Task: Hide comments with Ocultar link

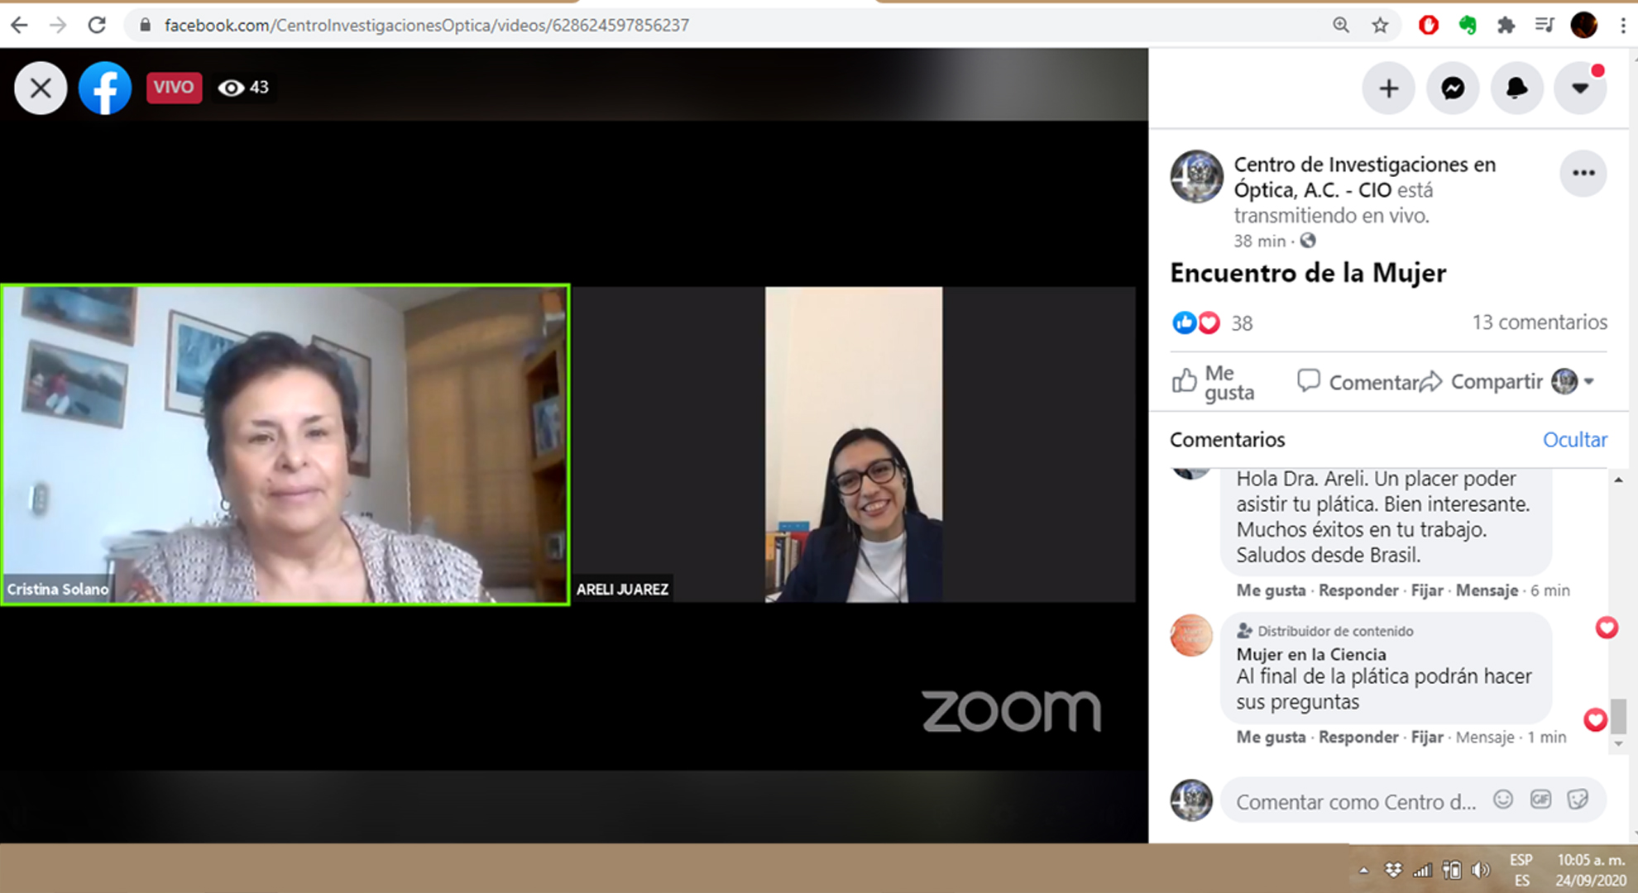Action: (1574, 439)
